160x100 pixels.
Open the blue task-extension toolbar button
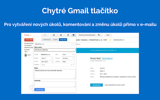pos(74,35)
